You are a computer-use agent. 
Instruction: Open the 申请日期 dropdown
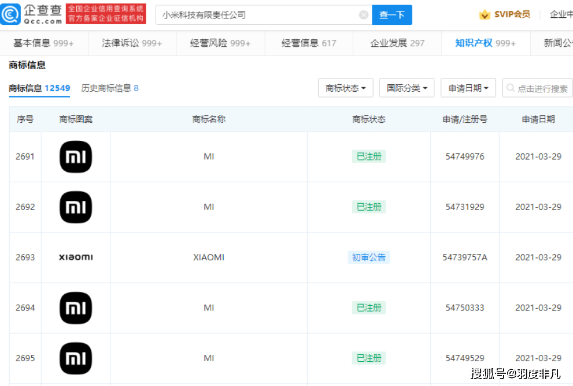tap(468, 88)
